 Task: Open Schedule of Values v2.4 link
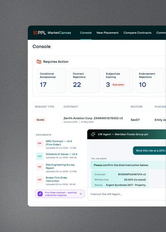click(61, 154)
